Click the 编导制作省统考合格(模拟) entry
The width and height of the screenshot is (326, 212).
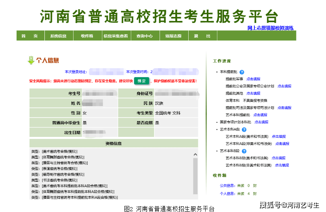click(63, 174)
